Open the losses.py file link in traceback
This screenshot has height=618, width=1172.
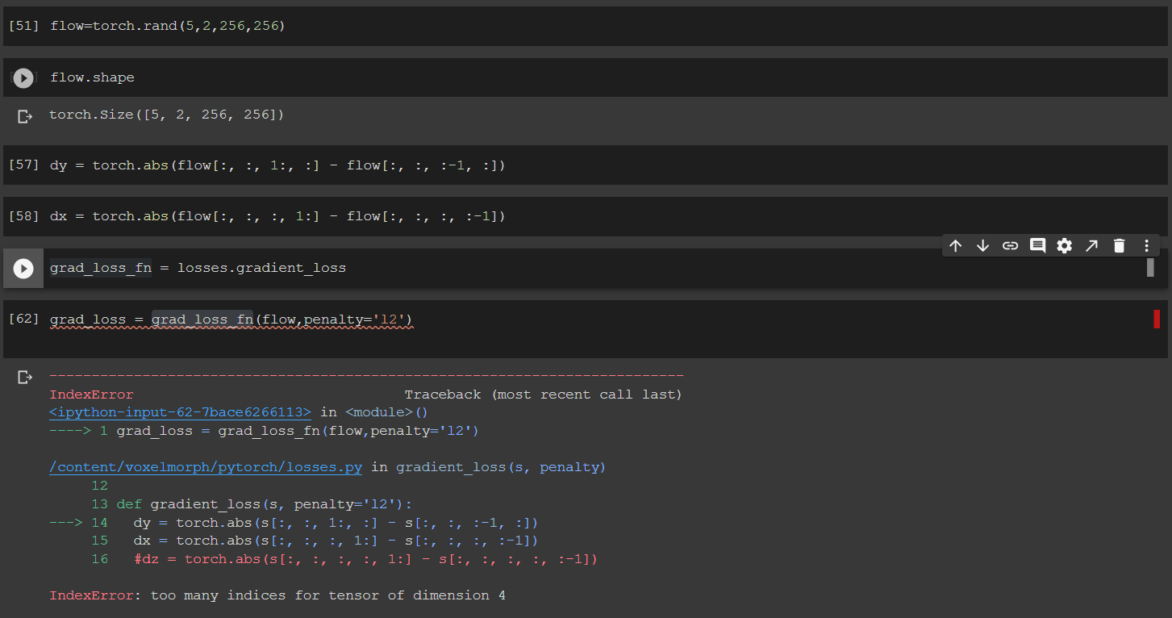click(x=204, y=466)
